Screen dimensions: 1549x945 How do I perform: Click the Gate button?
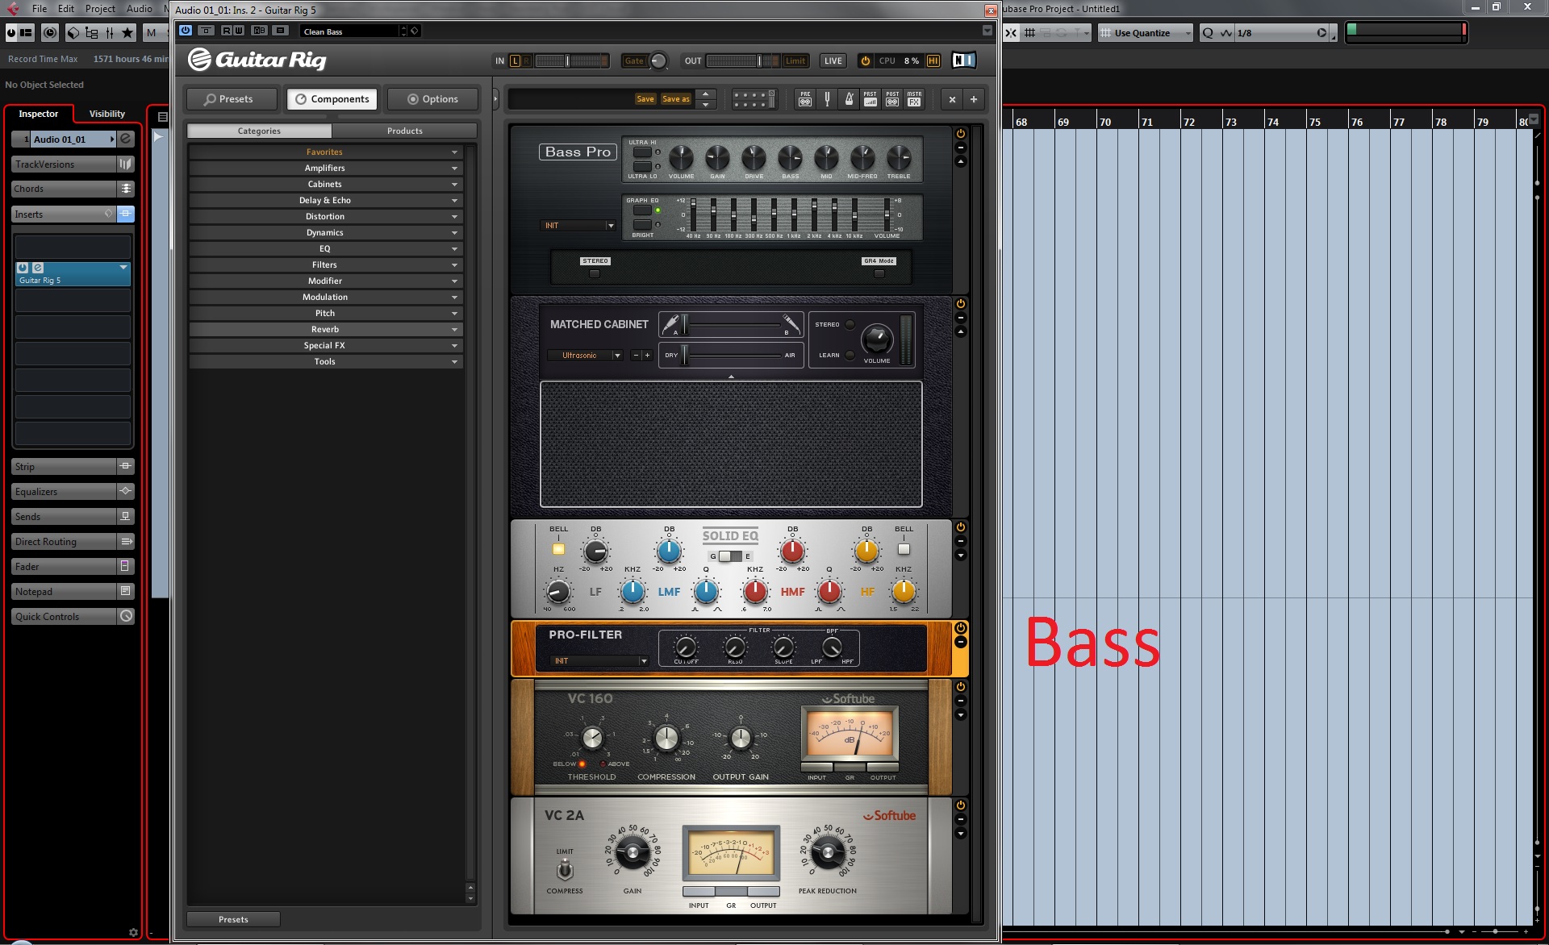[x=634, y=60]
